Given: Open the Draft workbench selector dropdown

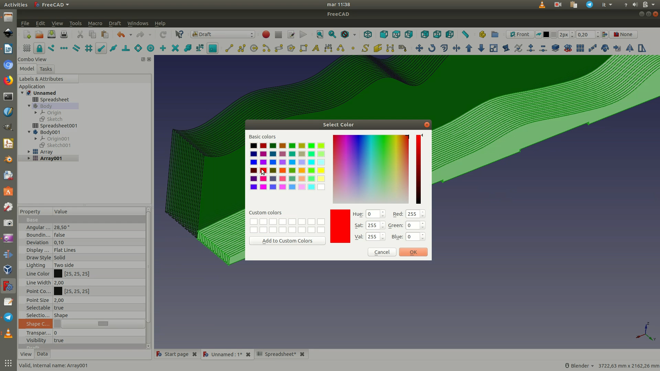Looking at the screenshot, I should [x=223, y=34].
